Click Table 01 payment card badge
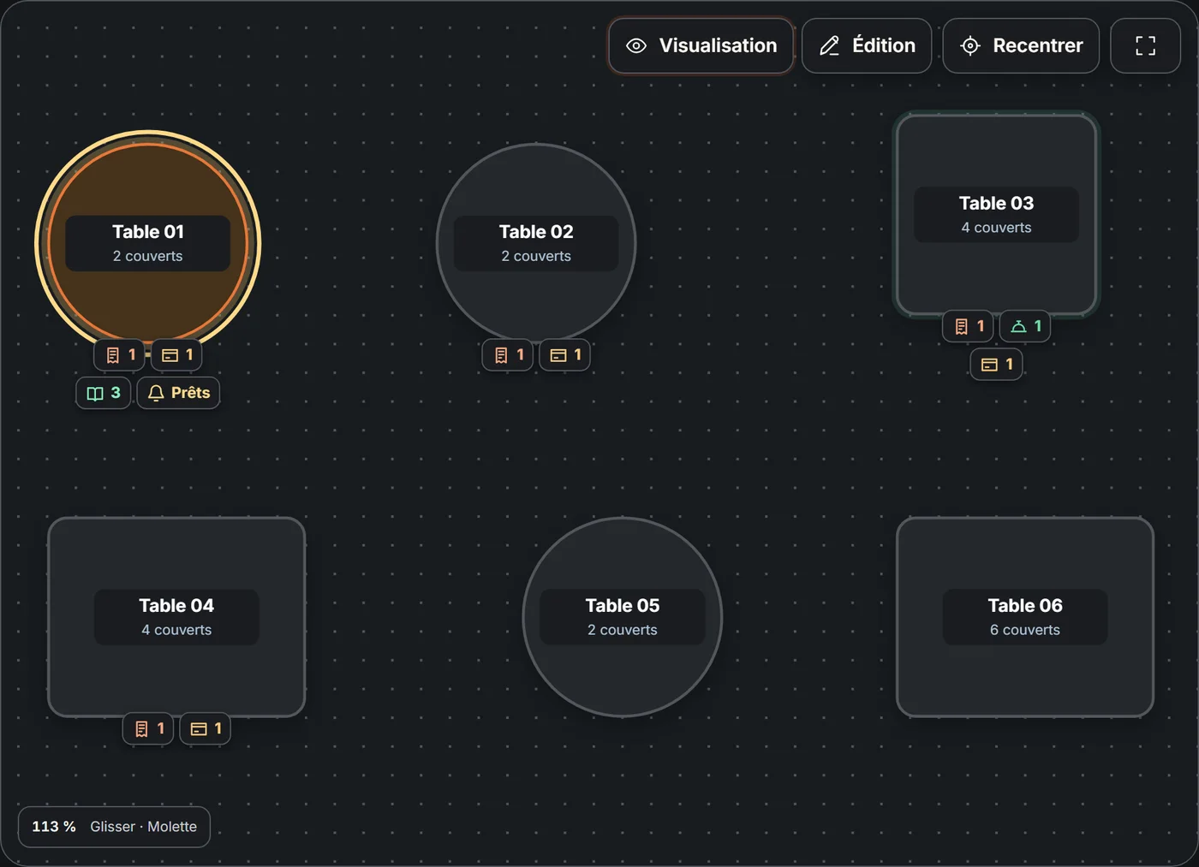 click(177, 354)
